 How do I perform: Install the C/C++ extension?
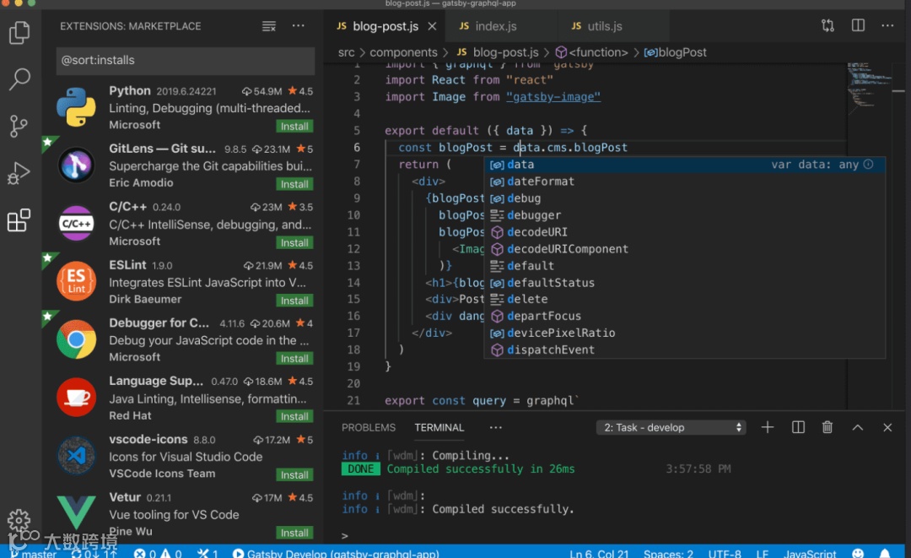click(x=294, y=242)
